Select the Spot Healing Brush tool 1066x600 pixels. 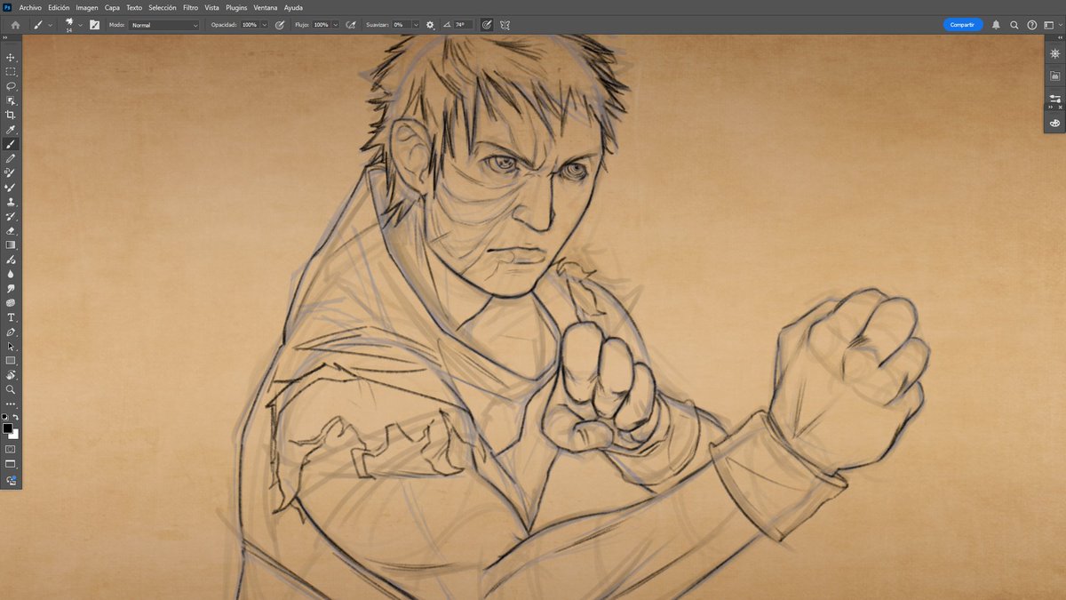tap(11, 172)
